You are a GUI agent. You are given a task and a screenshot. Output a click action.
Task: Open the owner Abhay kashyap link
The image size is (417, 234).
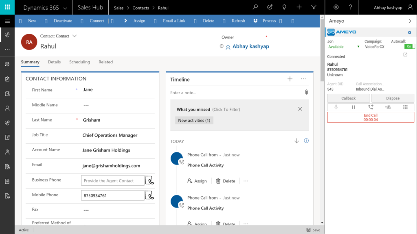click(251, 46)
